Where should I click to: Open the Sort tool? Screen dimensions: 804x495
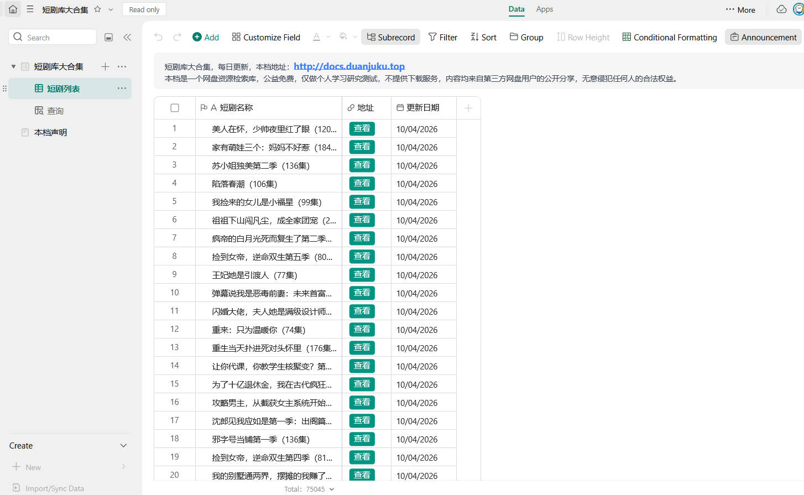(483, 37)
